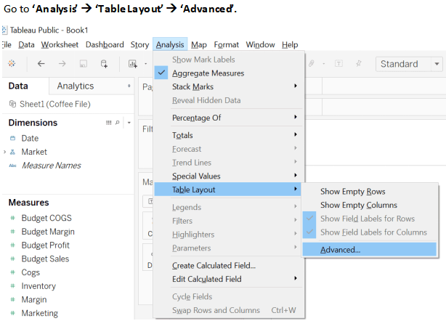
Task: Open the Format menu
Action: [227, 45]
